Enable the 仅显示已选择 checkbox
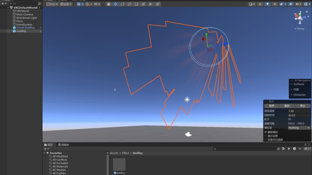This screenshot has height=175, width=312. click(265, 140)
